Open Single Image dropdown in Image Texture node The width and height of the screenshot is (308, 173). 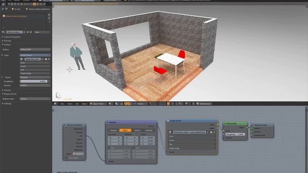click(192, 148)
